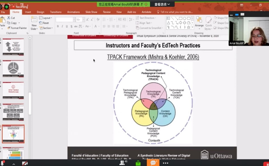Click the slide thumbnail panel scrollbar

click(x=30, y=98)
